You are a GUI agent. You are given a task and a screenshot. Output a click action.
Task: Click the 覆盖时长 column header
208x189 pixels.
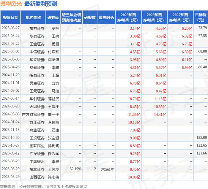tap(106, 18)
